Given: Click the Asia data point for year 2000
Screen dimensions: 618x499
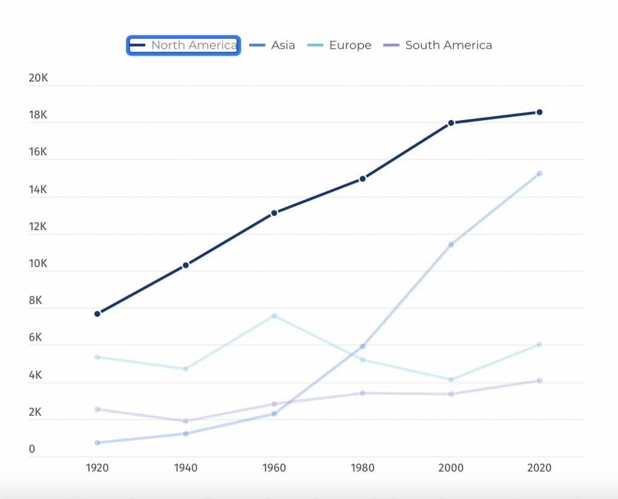Looking at the screenshot, I should 451,245.
